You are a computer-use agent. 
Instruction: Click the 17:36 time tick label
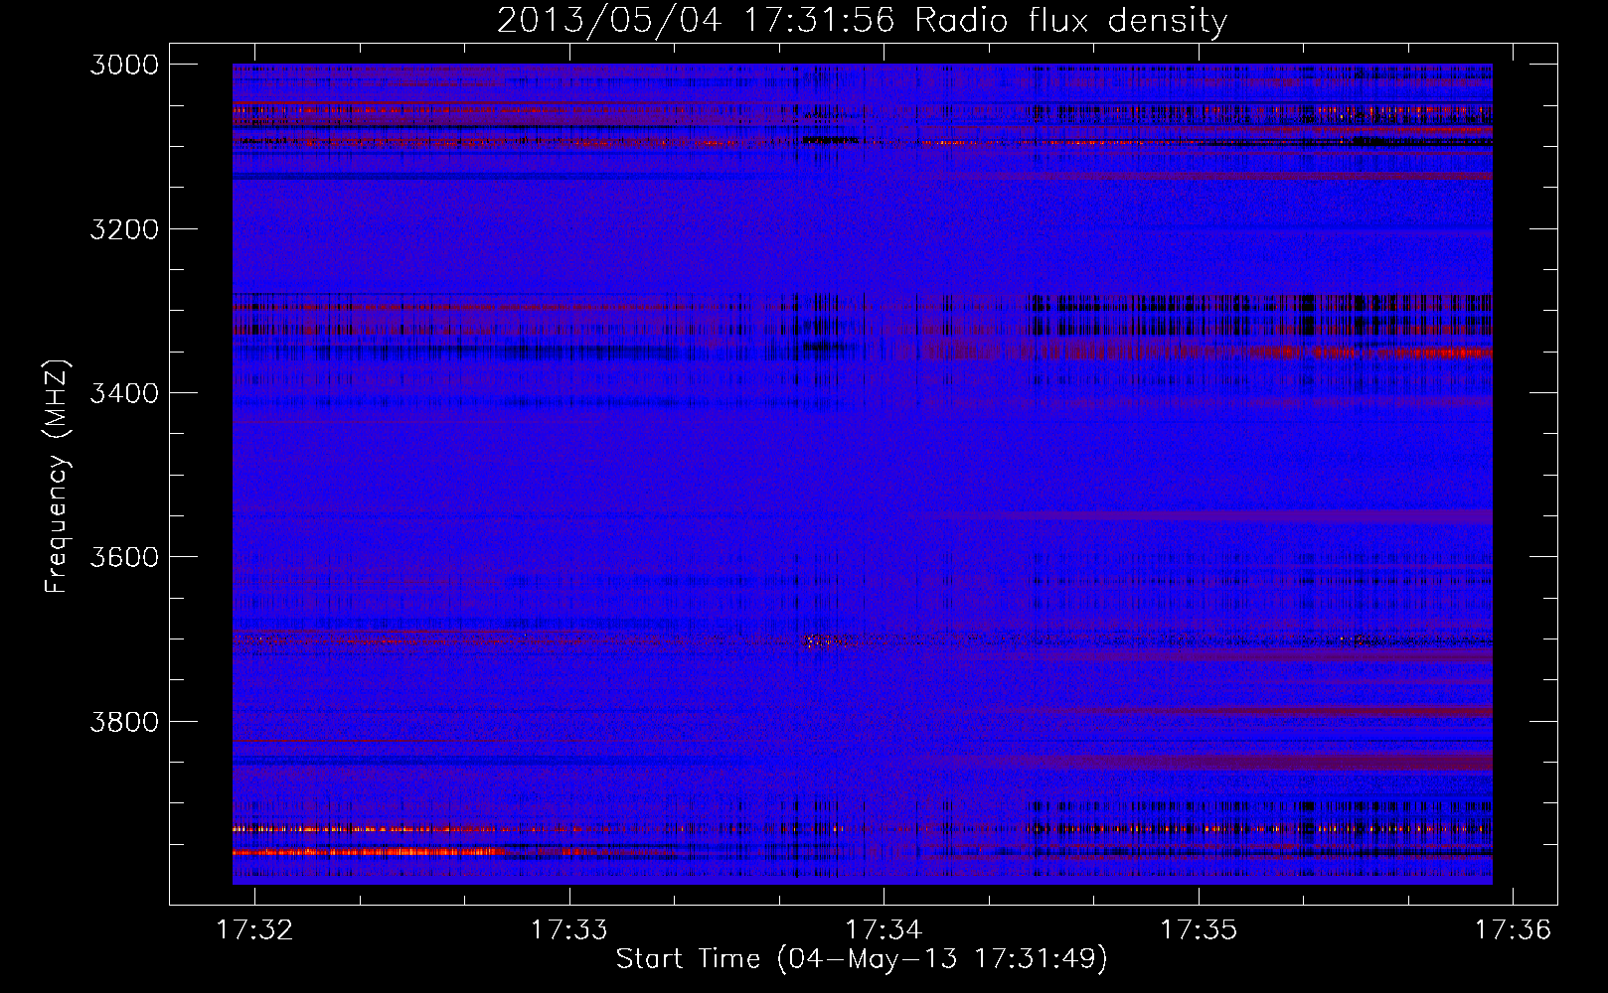click(x=1513, y=929)
